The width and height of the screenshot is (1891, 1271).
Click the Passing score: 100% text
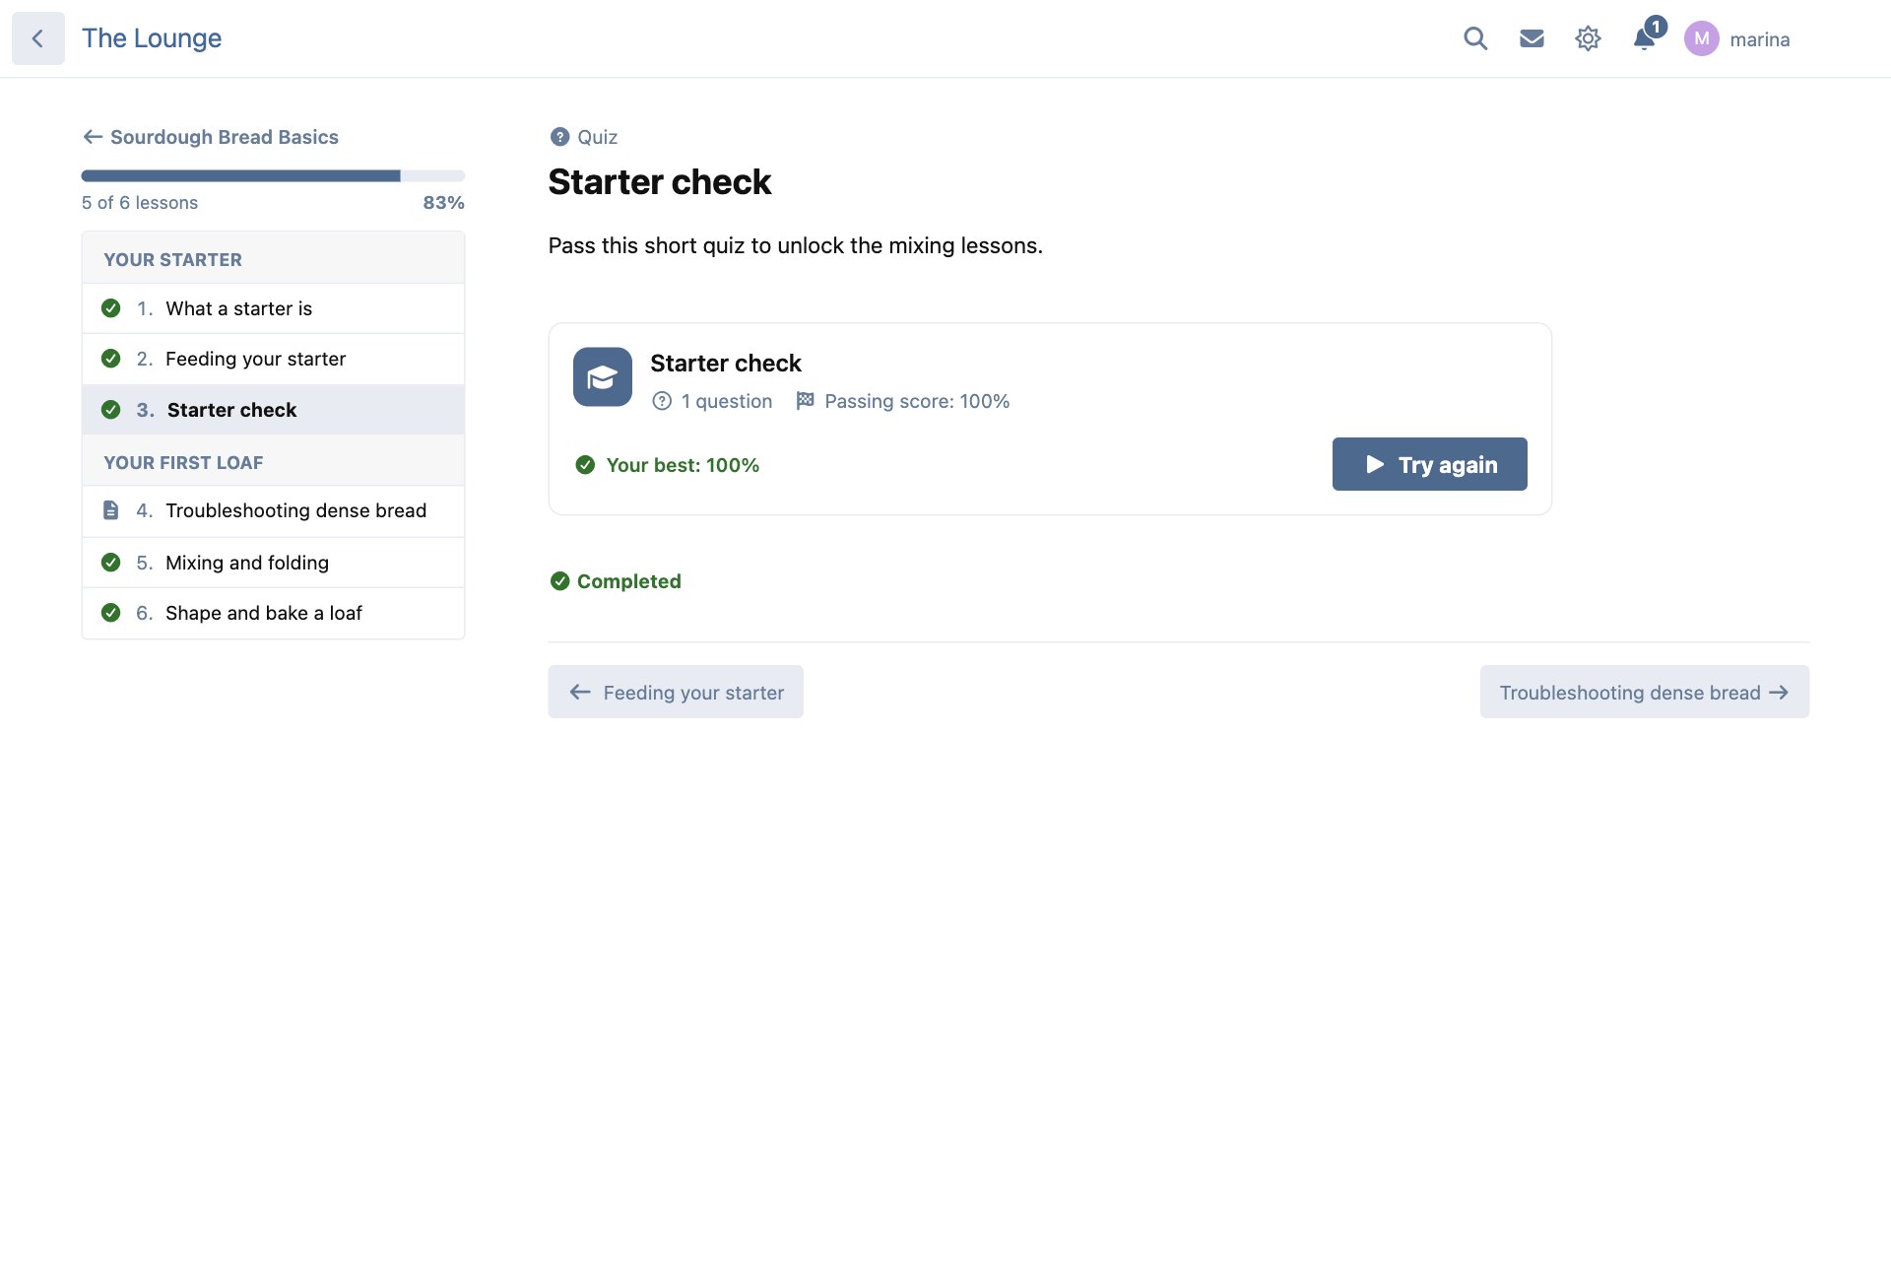point(917,401)
